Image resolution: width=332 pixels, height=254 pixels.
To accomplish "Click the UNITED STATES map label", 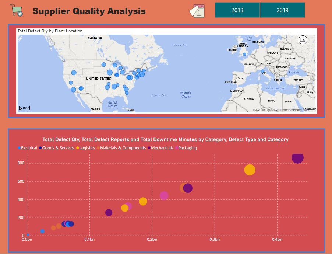I will click(98, 79).
